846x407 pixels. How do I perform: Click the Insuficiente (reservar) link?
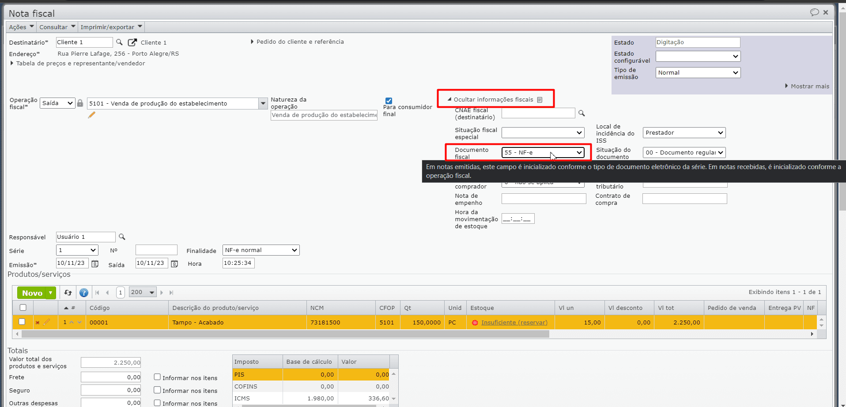click(514, 322)
